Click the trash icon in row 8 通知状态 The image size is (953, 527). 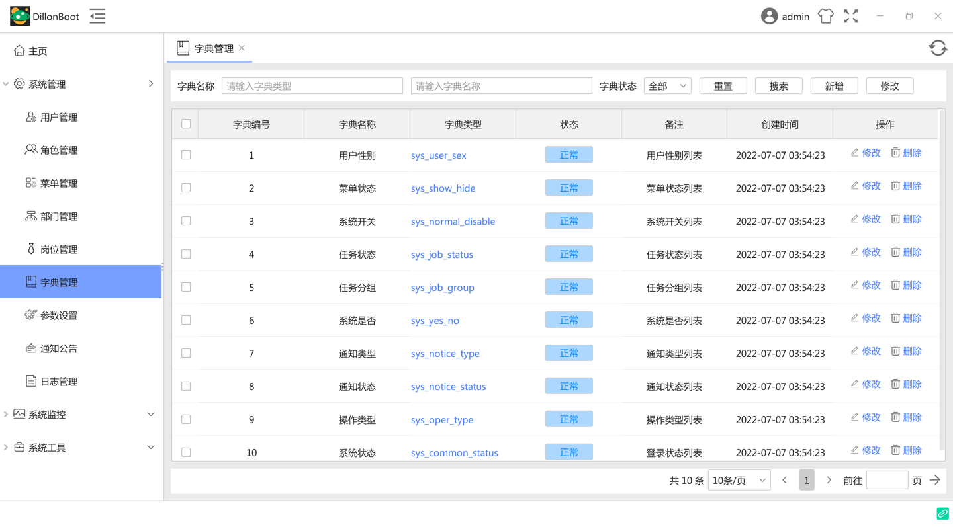tap(895, 384)
